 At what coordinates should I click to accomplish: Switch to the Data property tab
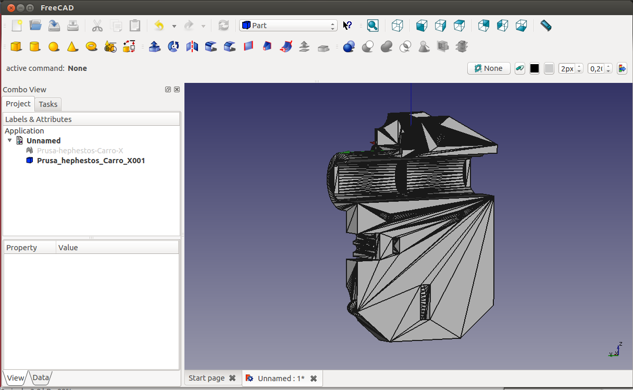pos(41,378)
